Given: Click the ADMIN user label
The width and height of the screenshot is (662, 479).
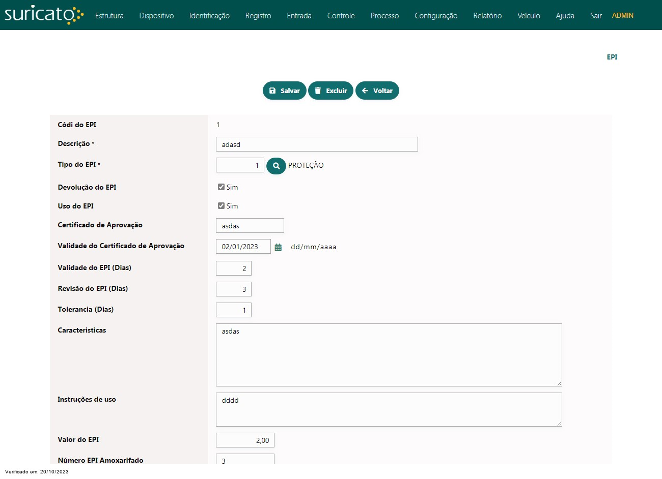Looking at the screenshot, I should click(x=623, y=16).
